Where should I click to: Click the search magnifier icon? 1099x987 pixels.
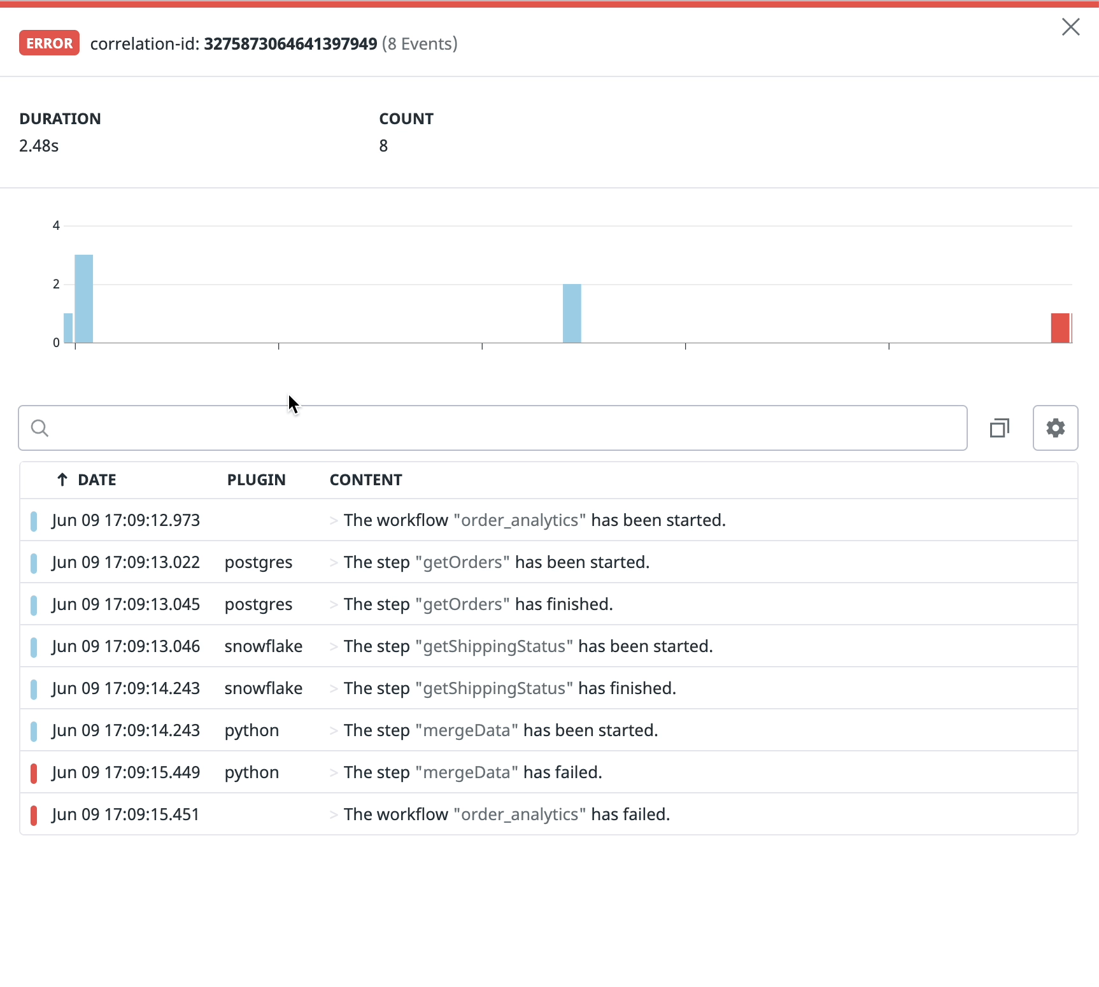tap(39, 427)
